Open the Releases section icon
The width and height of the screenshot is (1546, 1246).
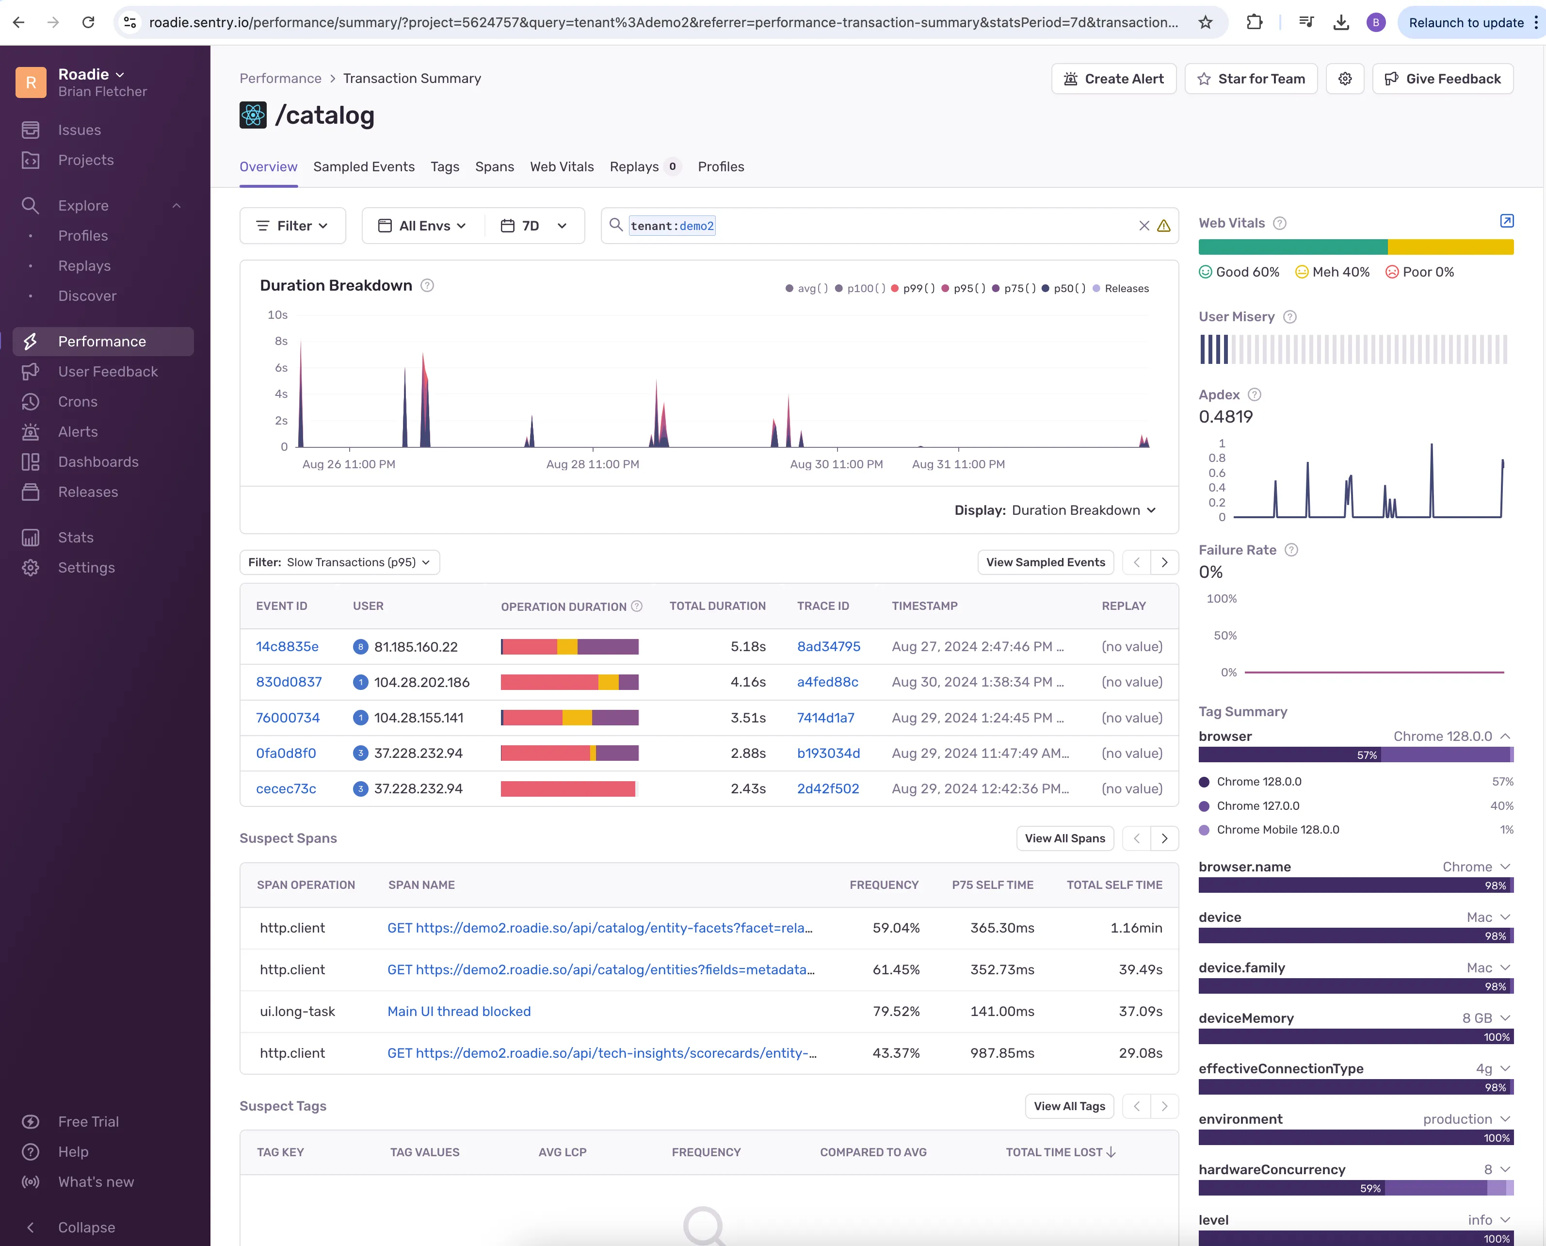coord(31,492)
